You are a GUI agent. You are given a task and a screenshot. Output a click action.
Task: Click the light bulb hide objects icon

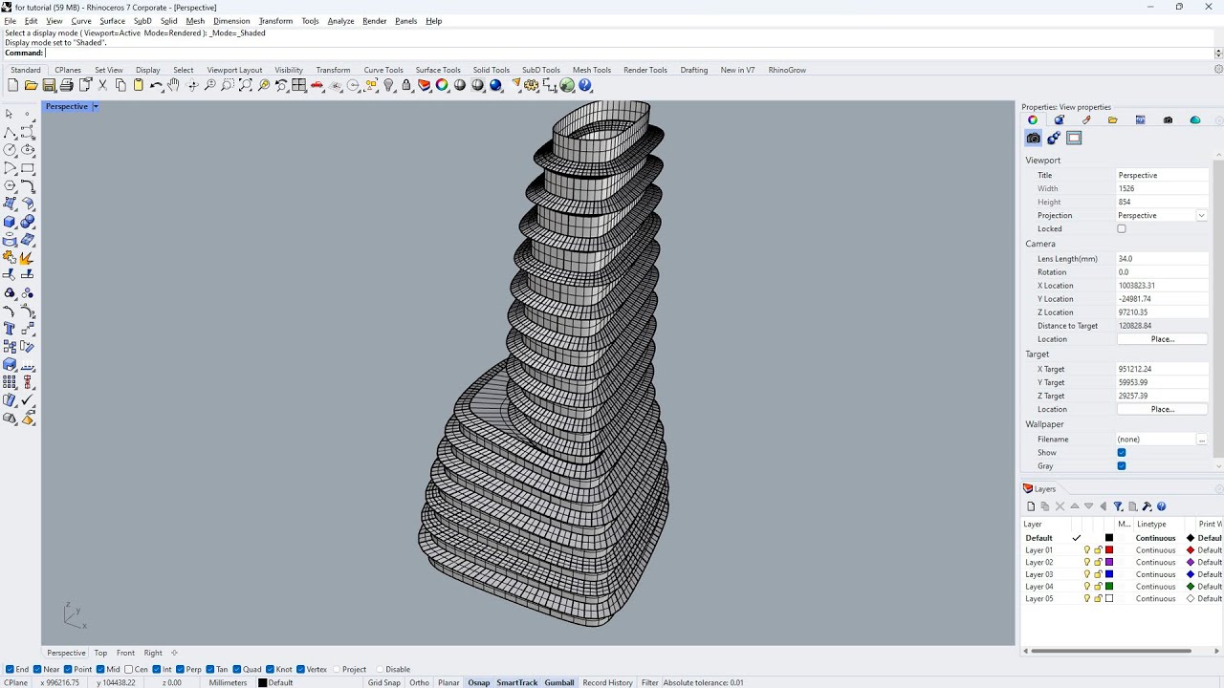pyautogui.click(x=389, y=85)
